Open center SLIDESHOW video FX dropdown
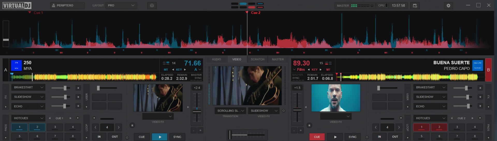Viewport: 497px width, 141px height. [x=264, y=111]
